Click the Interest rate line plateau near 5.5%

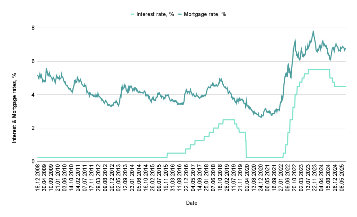tap(319, 69)
